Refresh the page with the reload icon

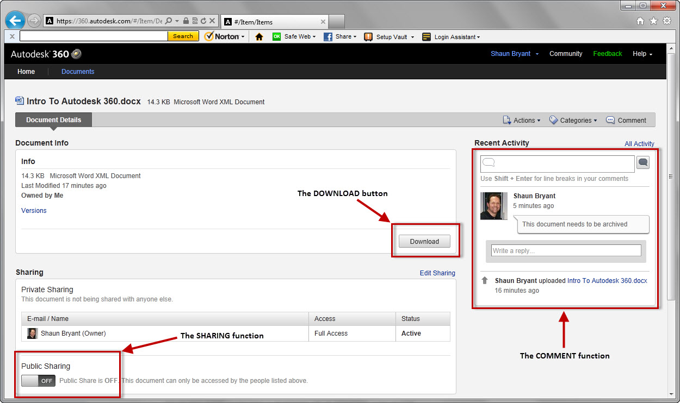pyautogui.click(x=203, y=21)
